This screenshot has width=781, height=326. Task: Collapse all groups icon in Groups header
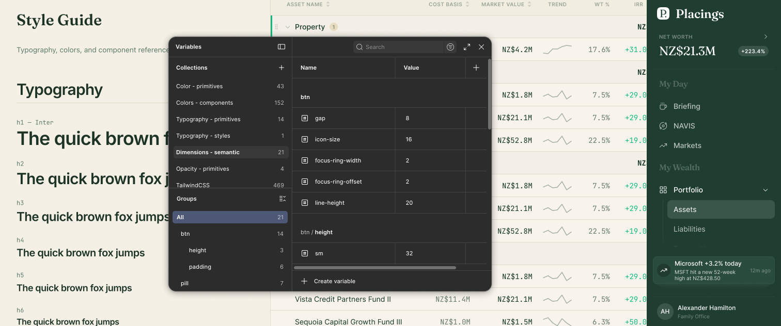tap(282, 199)
